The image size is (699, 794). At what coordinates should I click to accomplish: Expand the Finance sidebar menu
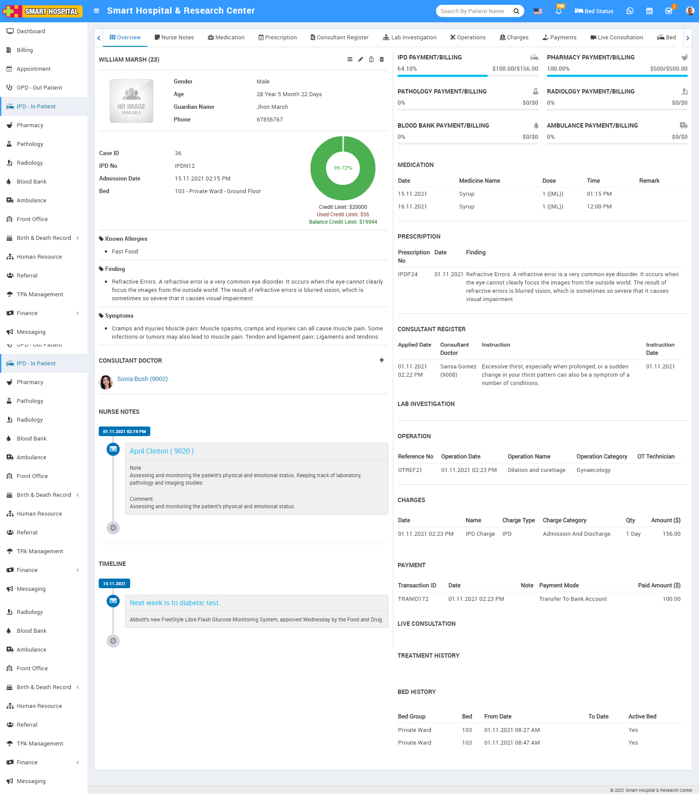pos(27,313)
